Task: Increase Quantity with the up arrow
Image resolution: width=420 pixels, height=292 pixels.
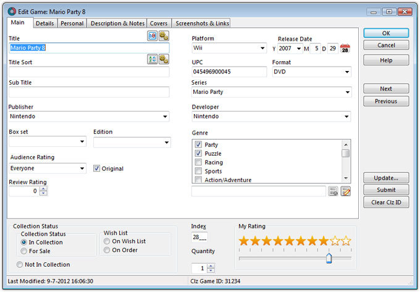Action: [211, 266]
